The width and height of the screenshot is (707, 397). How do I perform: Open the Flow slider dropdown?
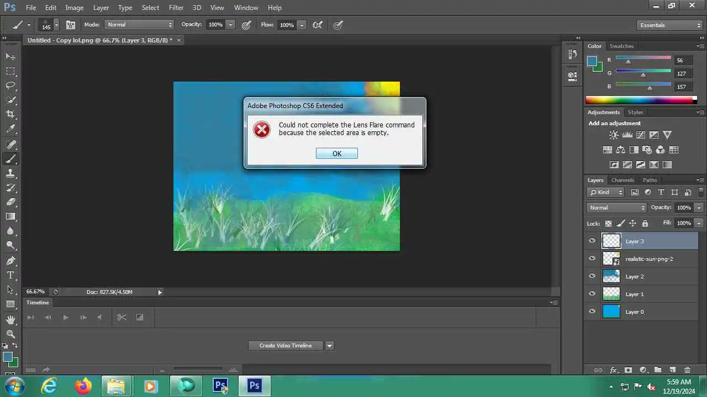tap(302, 25)
